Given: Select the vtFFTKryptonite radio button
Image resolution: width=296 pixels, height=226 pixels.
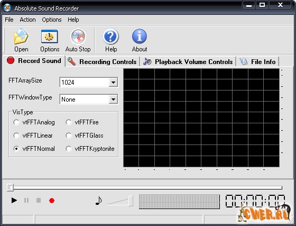Looking at the screenshot, I should (x=69, y=149).
